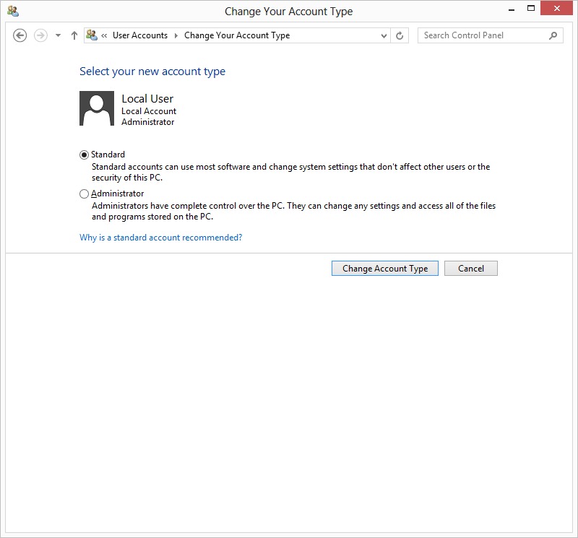Click User Accounts in breadcrumb path
This screenshot has width=578, height=538.
click(x=139, y=35)
